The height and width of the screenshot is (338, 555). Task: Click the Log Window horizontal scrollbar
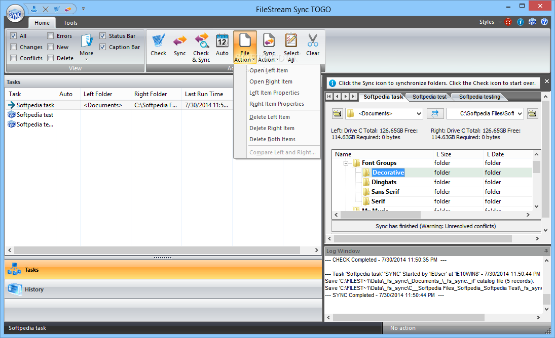coord(433,317)
